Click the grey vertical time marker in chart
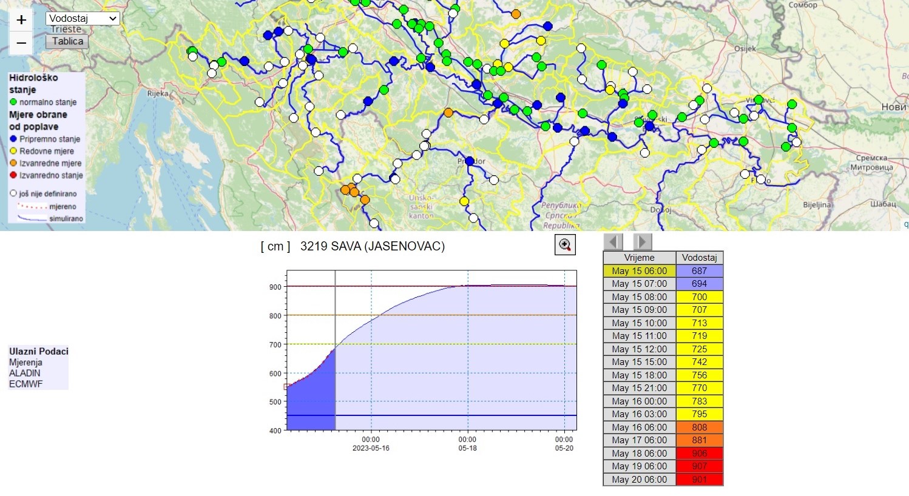 tap(336, 352)
